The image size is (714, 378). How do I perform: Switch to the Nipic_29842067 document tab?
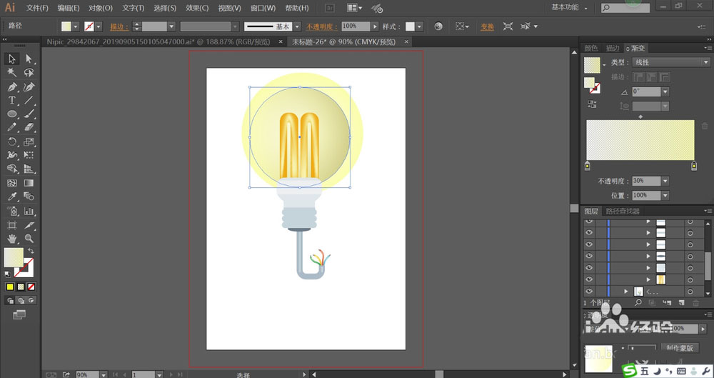(x=159, y=42)
